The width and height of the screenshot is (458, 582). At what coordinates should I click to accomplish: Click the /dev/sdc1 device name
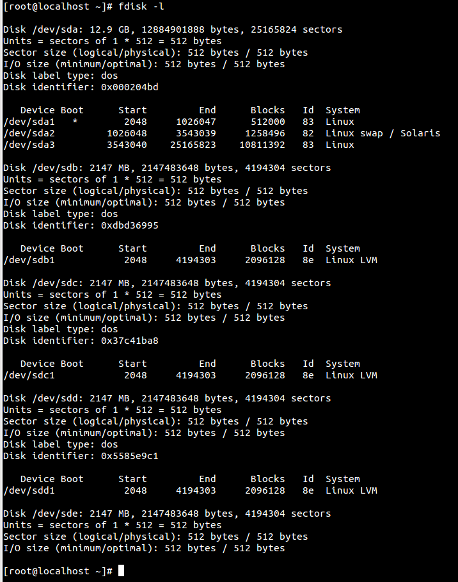pyautogui.click(x=29, y=375)
